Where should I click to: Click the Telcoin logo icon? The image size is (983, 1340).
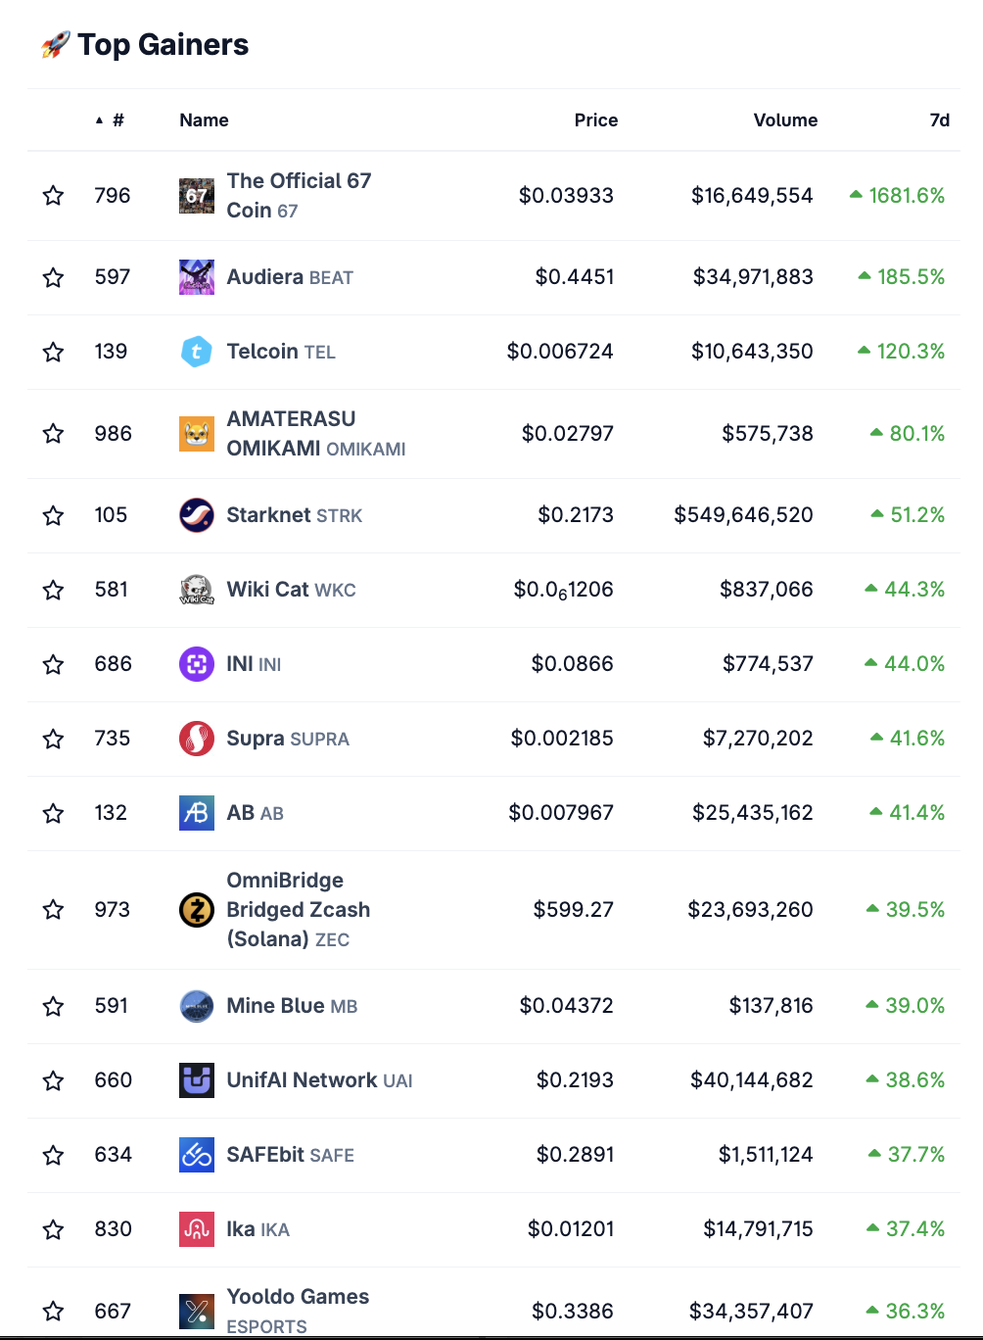[x=197, y=352]
